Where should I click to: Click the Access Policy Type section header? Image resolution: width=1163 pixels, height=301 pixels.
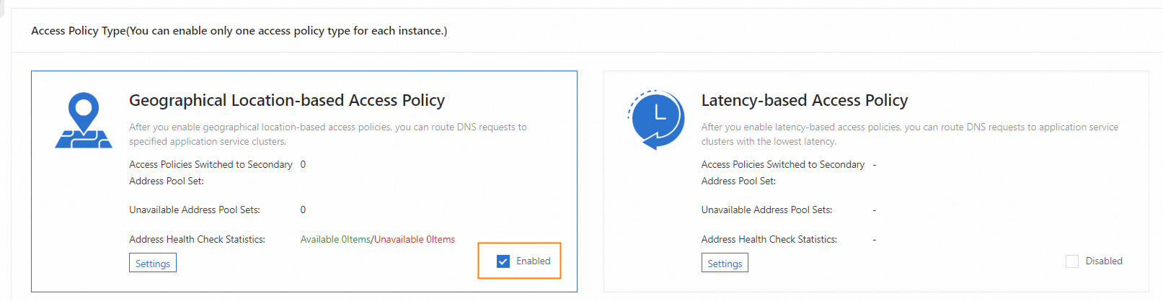(x=239, y=31)
